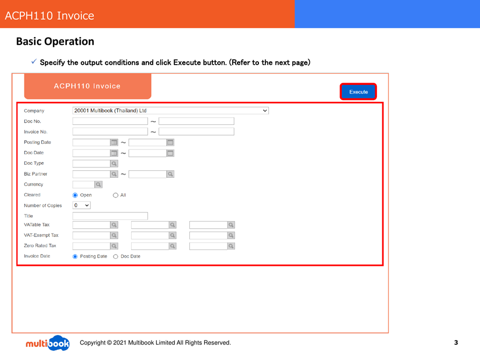Click third VATable Tax search icon
The height and width of the screenshot is (359, 480).
[231, 225]
